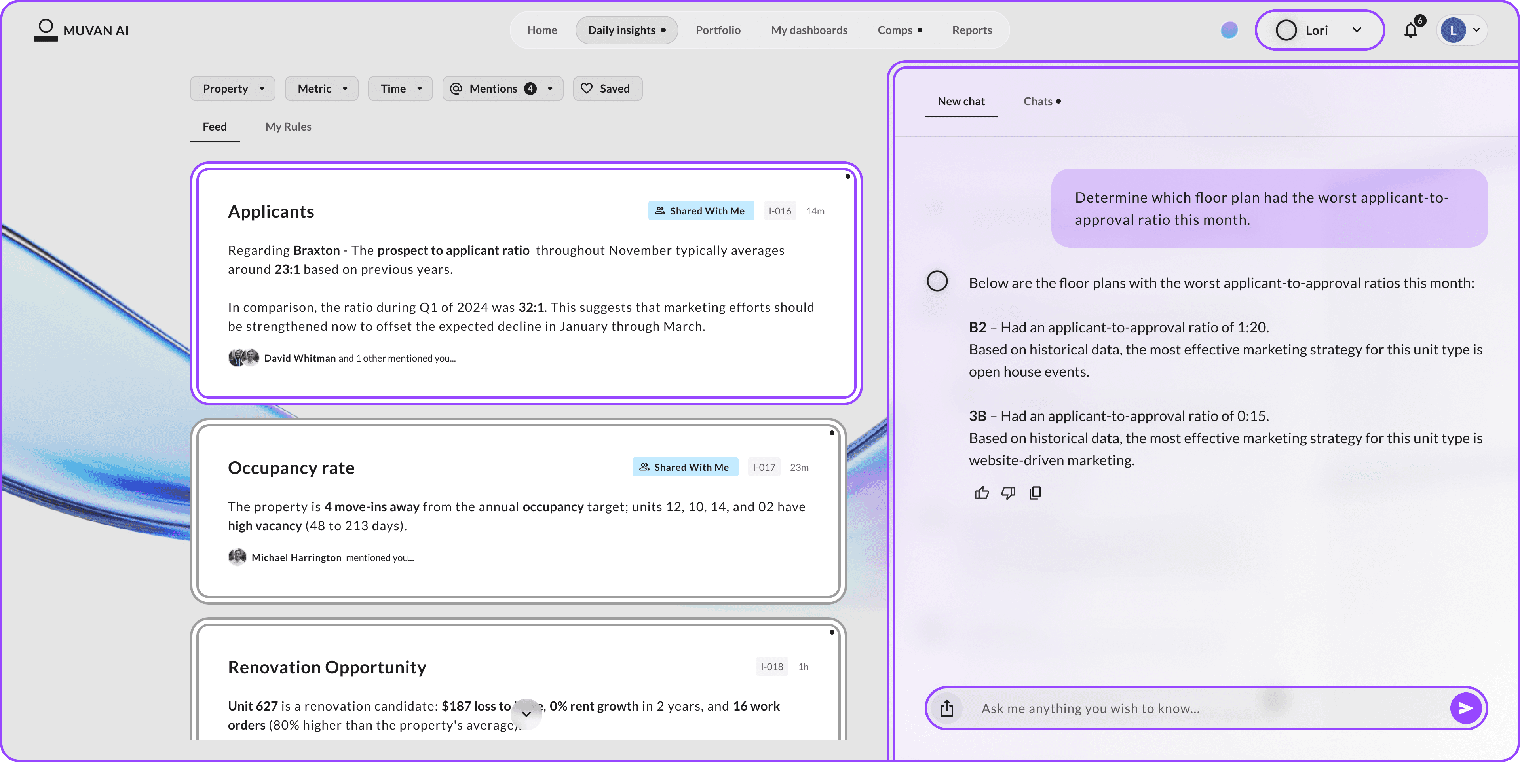
Task: Open the notifications bell
Action: [1411, 30]
